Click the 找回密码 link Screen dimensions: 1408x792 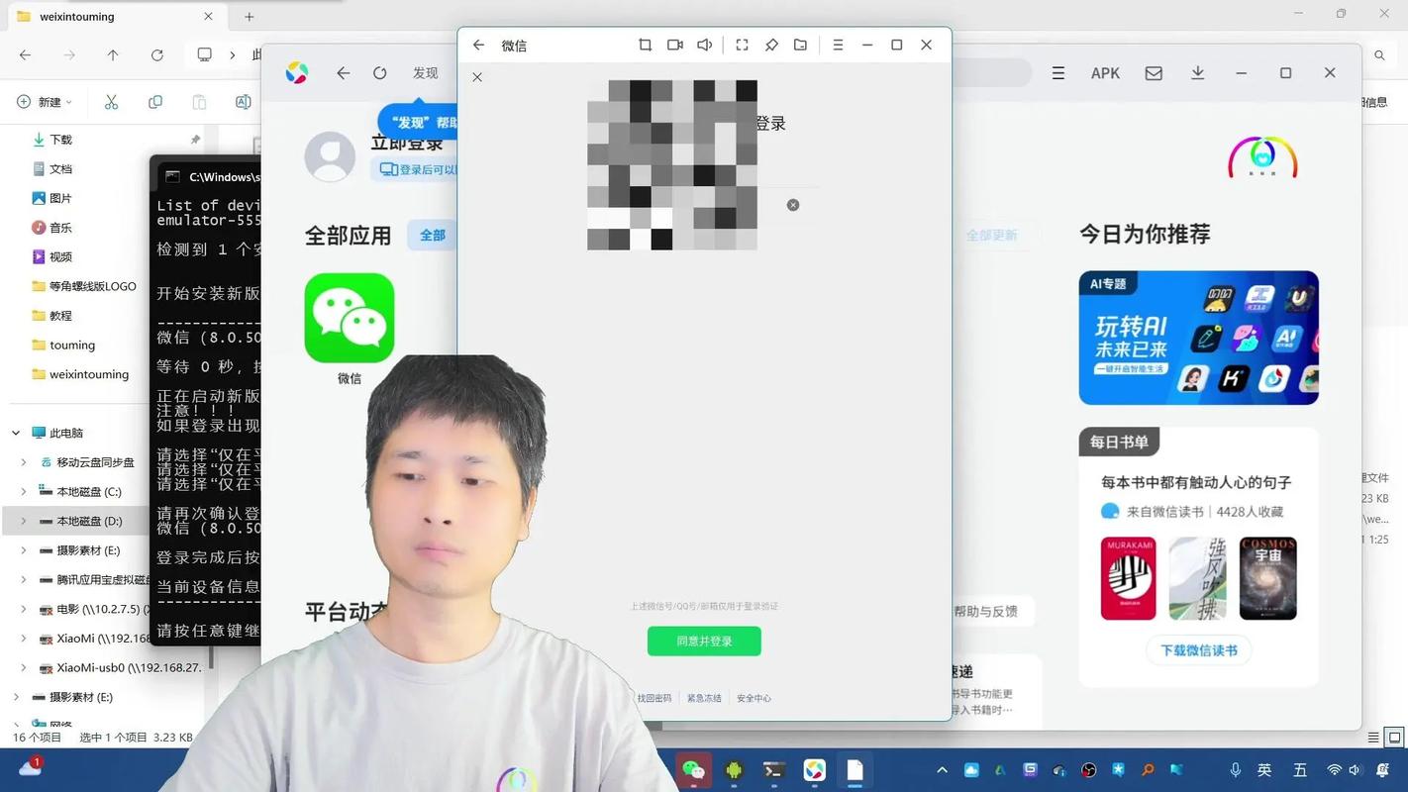(654, 698)
